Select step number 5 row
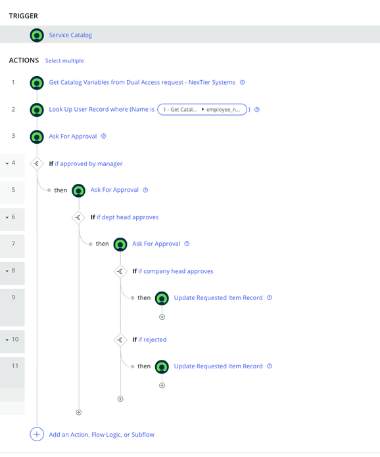Screen dimensions: 380x457 pyautogui.click(x=12, y=192)
